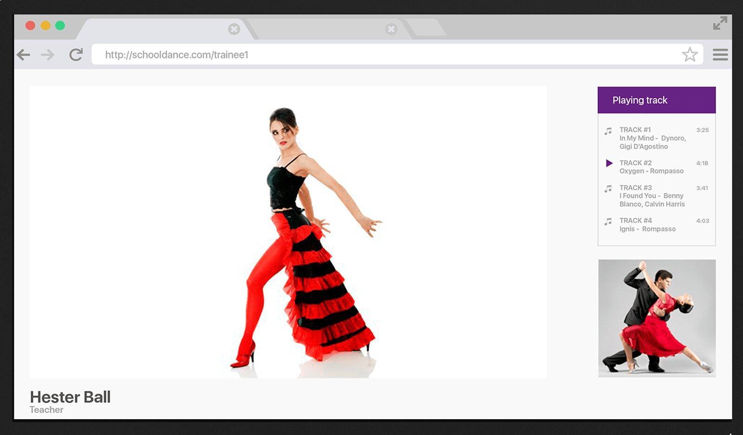Viewport: 743px width, 435px height.
Task: Click the purple play icon for Track #2
Action: [609, 163]
